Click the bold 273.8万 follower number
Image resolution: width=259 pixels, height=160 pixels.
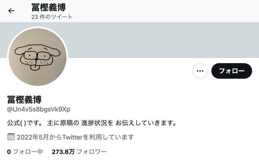coord(63,152)
